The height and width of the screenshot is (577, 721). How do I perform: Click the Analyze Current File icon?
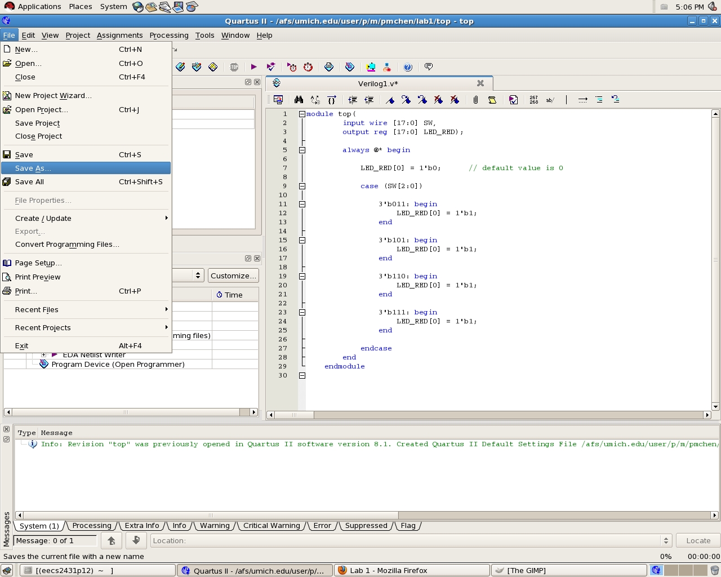513,100
